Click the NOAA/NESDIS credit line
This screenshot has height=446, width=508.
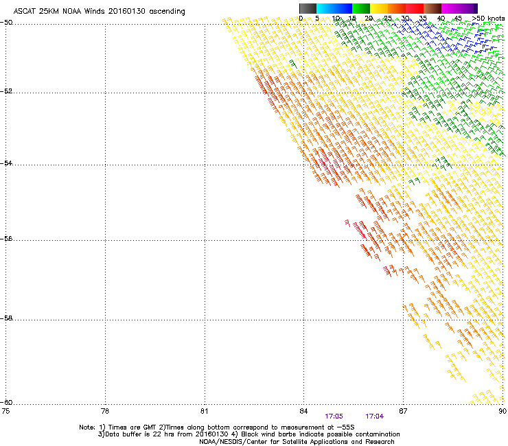point(297,442)
